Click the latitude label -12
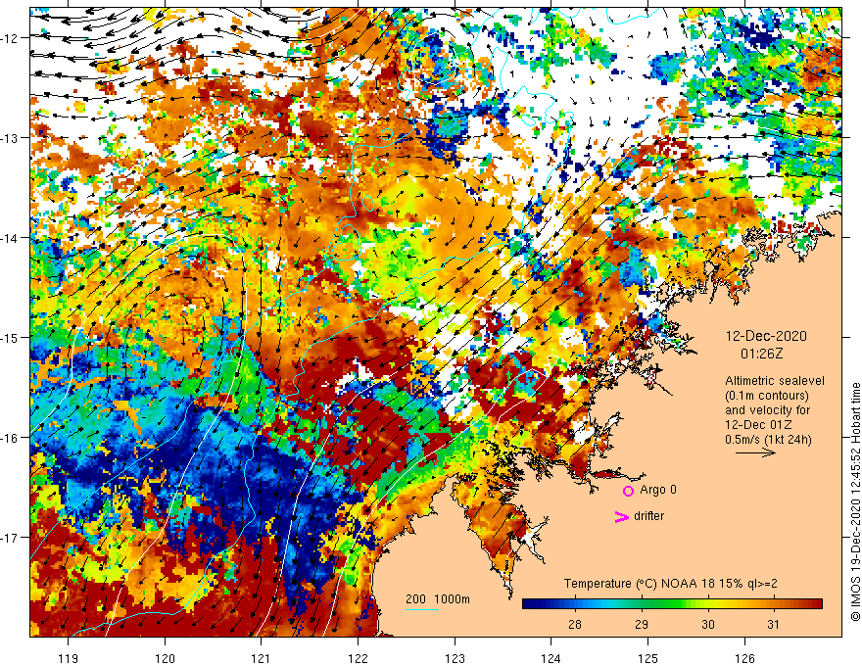 tap(10, 38)
